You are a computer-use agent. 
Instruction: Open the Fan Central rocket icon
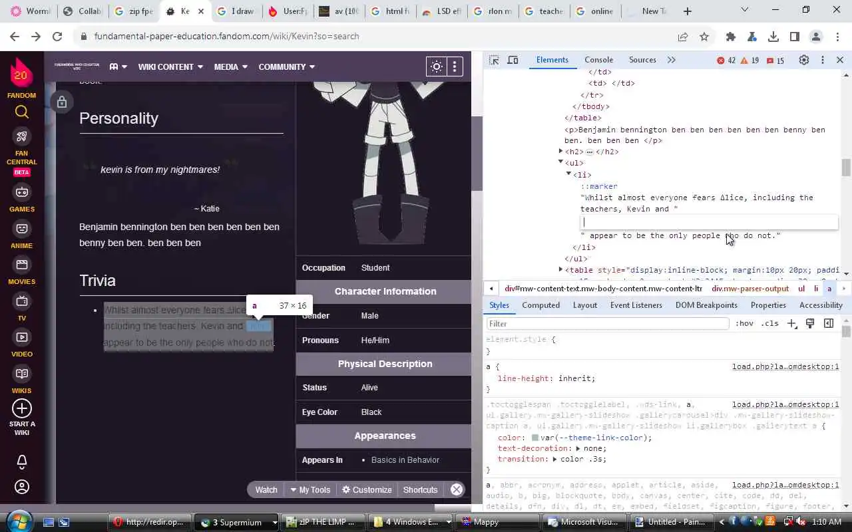(21, 136)
